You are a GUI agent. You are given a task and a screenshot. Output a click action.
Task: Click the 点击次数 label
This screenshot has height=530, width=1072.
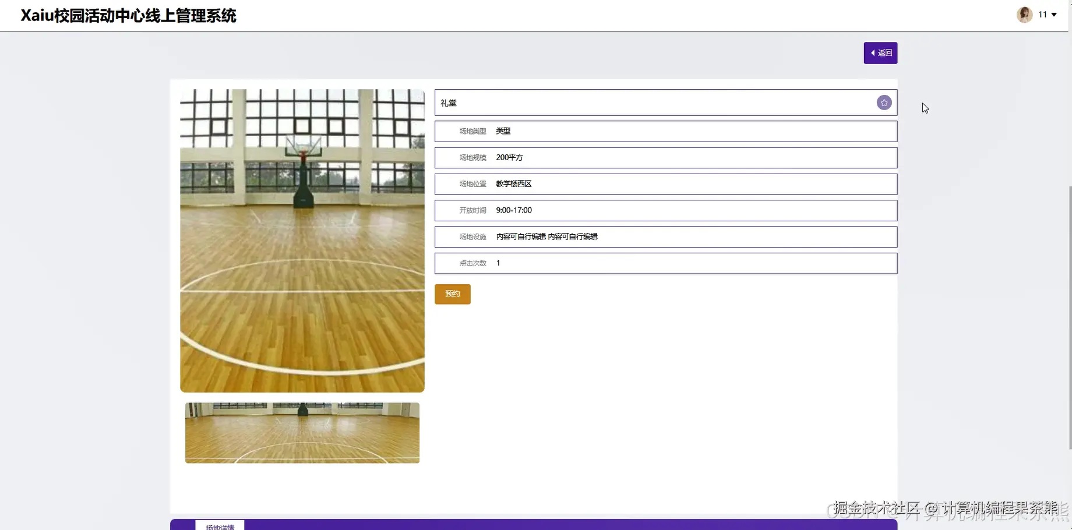(x=472, y=263)
